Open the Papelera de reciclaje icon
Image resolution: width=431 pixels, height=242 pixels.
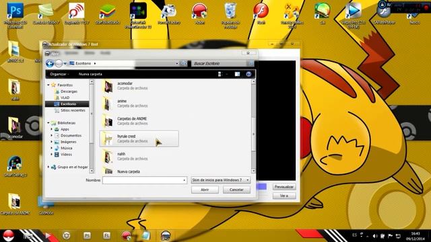(230, 15)
